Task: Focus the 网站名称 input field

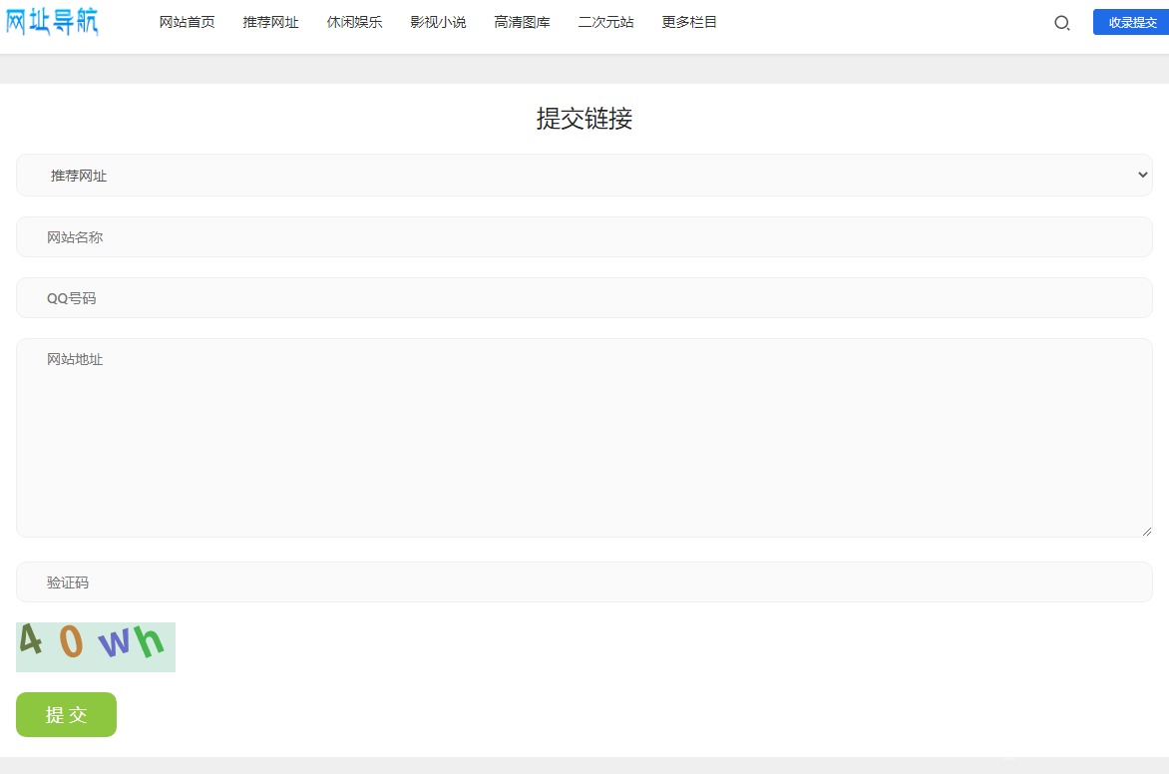Action: [584, 237]
